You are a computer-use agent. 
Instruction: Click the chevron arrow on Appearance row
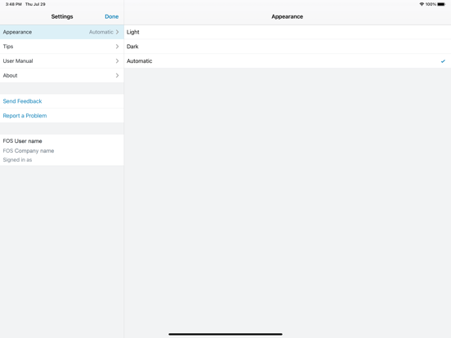(x=117, y=32)
